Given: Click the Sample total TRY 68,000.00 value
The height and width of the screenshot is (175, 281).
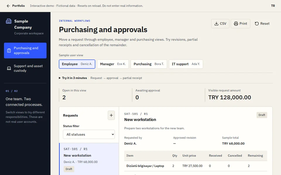Looking at the screenshot, I should click(x=233, y=143).
